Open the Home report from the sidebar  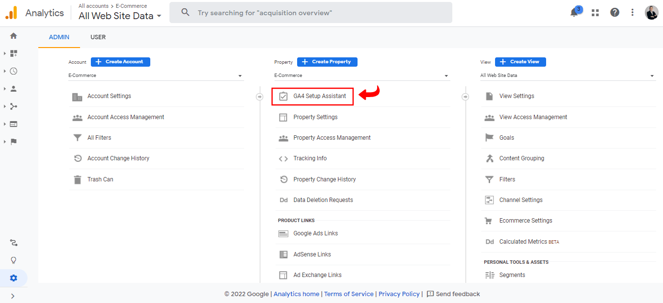[x=13, y=36]
